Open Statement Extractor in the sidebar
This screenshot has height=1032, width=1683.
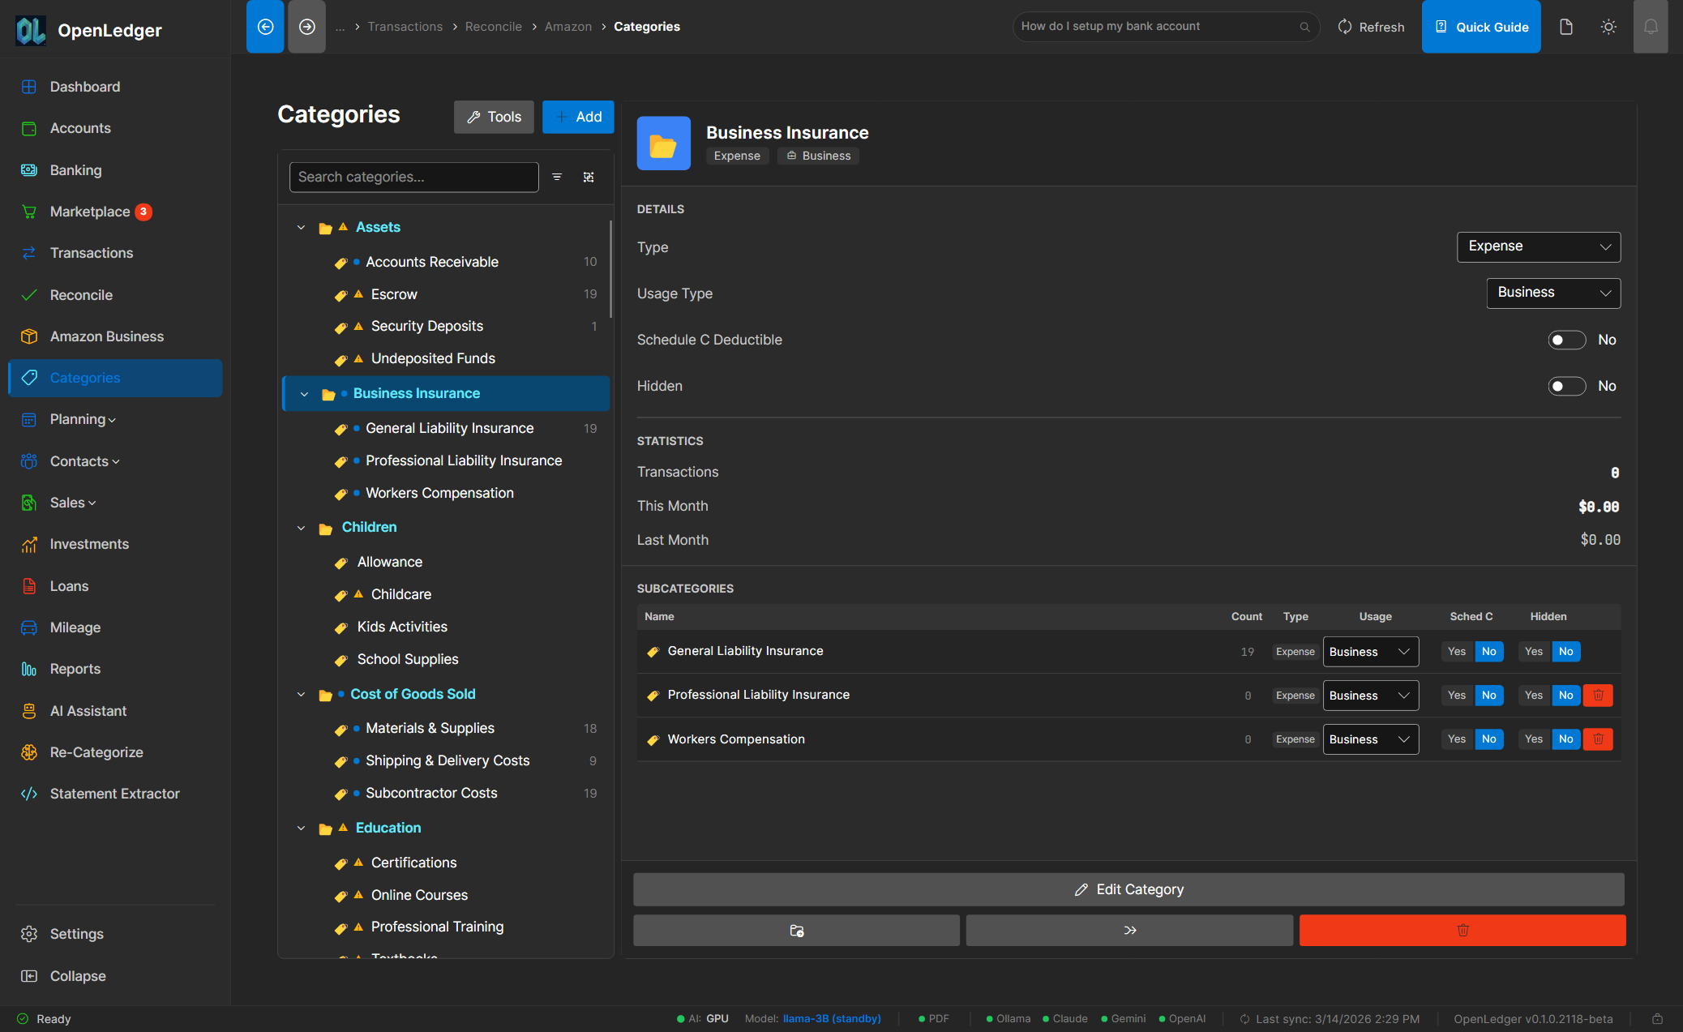click(x=114, y=794)
